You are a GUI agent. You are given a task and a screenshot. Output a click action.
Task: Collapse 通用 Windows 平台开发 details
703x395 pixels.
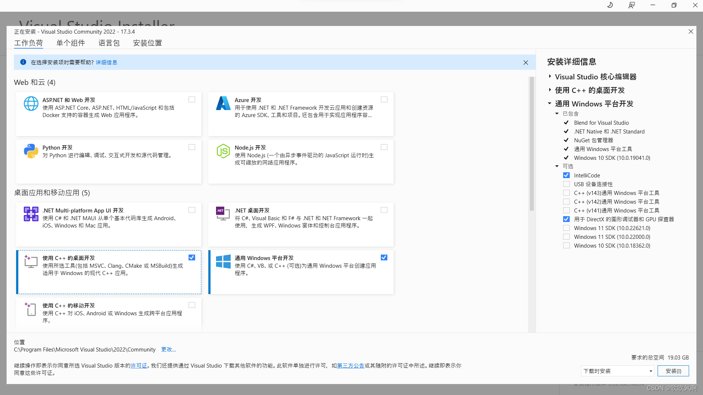pyautogui.click(x=550, y=104)
